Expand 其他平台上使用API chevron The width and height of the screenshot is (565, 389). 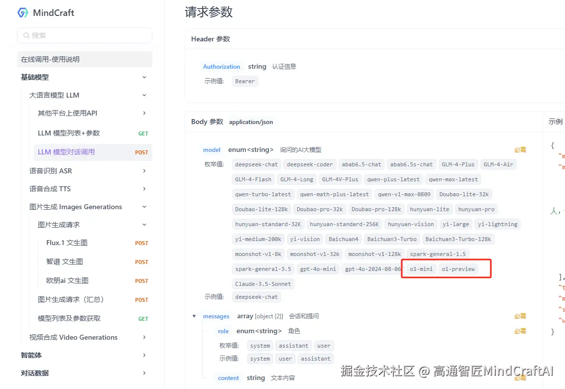pyautogui.click(x=144, y=113)
